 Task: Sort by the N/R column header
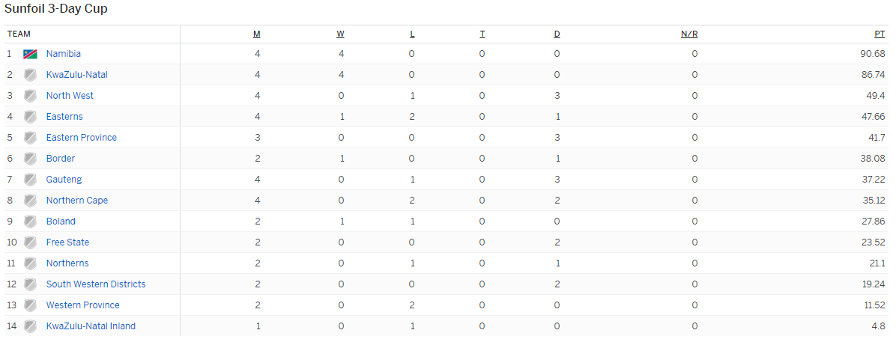pyautogui.click(x=689, y=34)
